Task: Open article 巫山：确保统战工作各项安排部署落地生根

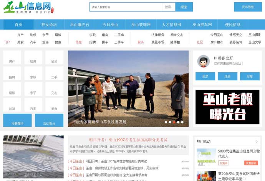Action: [x=122, y=168]
